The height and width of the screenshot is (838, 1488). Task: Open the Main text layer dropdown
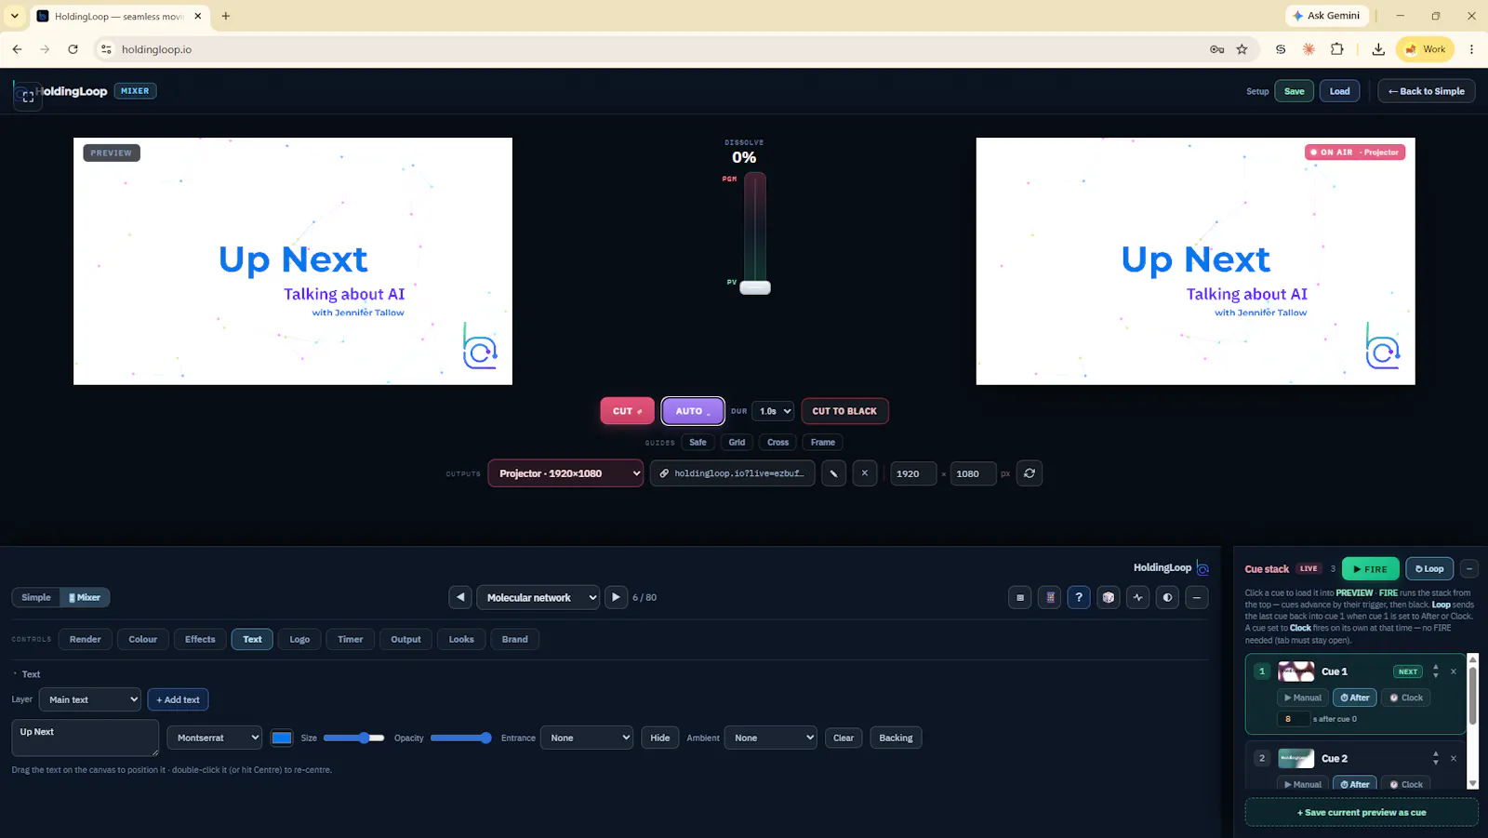(90, 699)
